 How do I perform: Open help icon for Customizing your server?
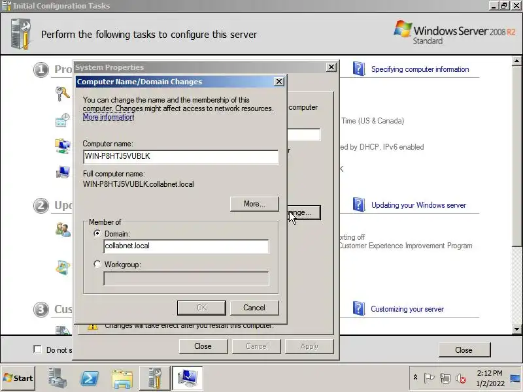click(359, 308)
